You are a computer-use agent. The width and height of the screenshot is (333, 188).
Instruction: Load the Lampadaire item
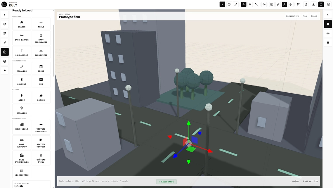[x=22, y=52]
